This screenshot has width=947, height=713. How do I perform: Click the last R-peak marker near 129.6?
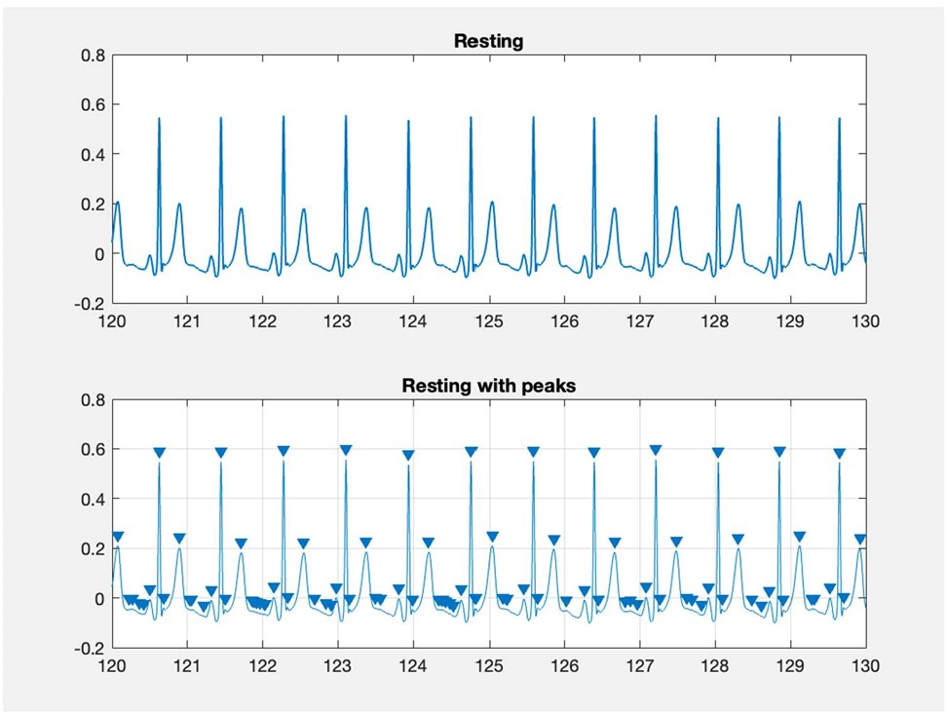[x=840, y=453]
